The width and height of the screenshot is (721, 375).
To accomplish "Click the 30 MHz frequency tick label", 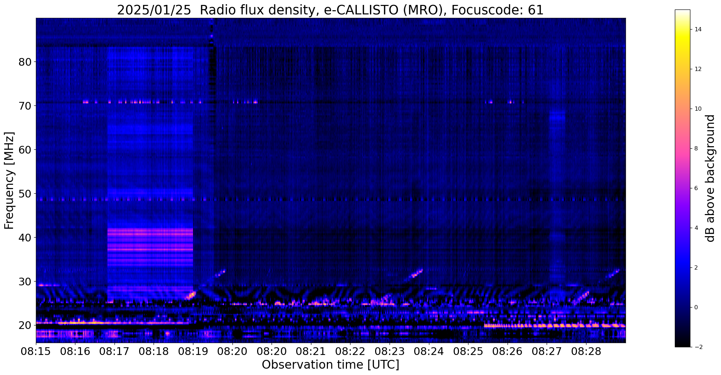I will [25, 282].
